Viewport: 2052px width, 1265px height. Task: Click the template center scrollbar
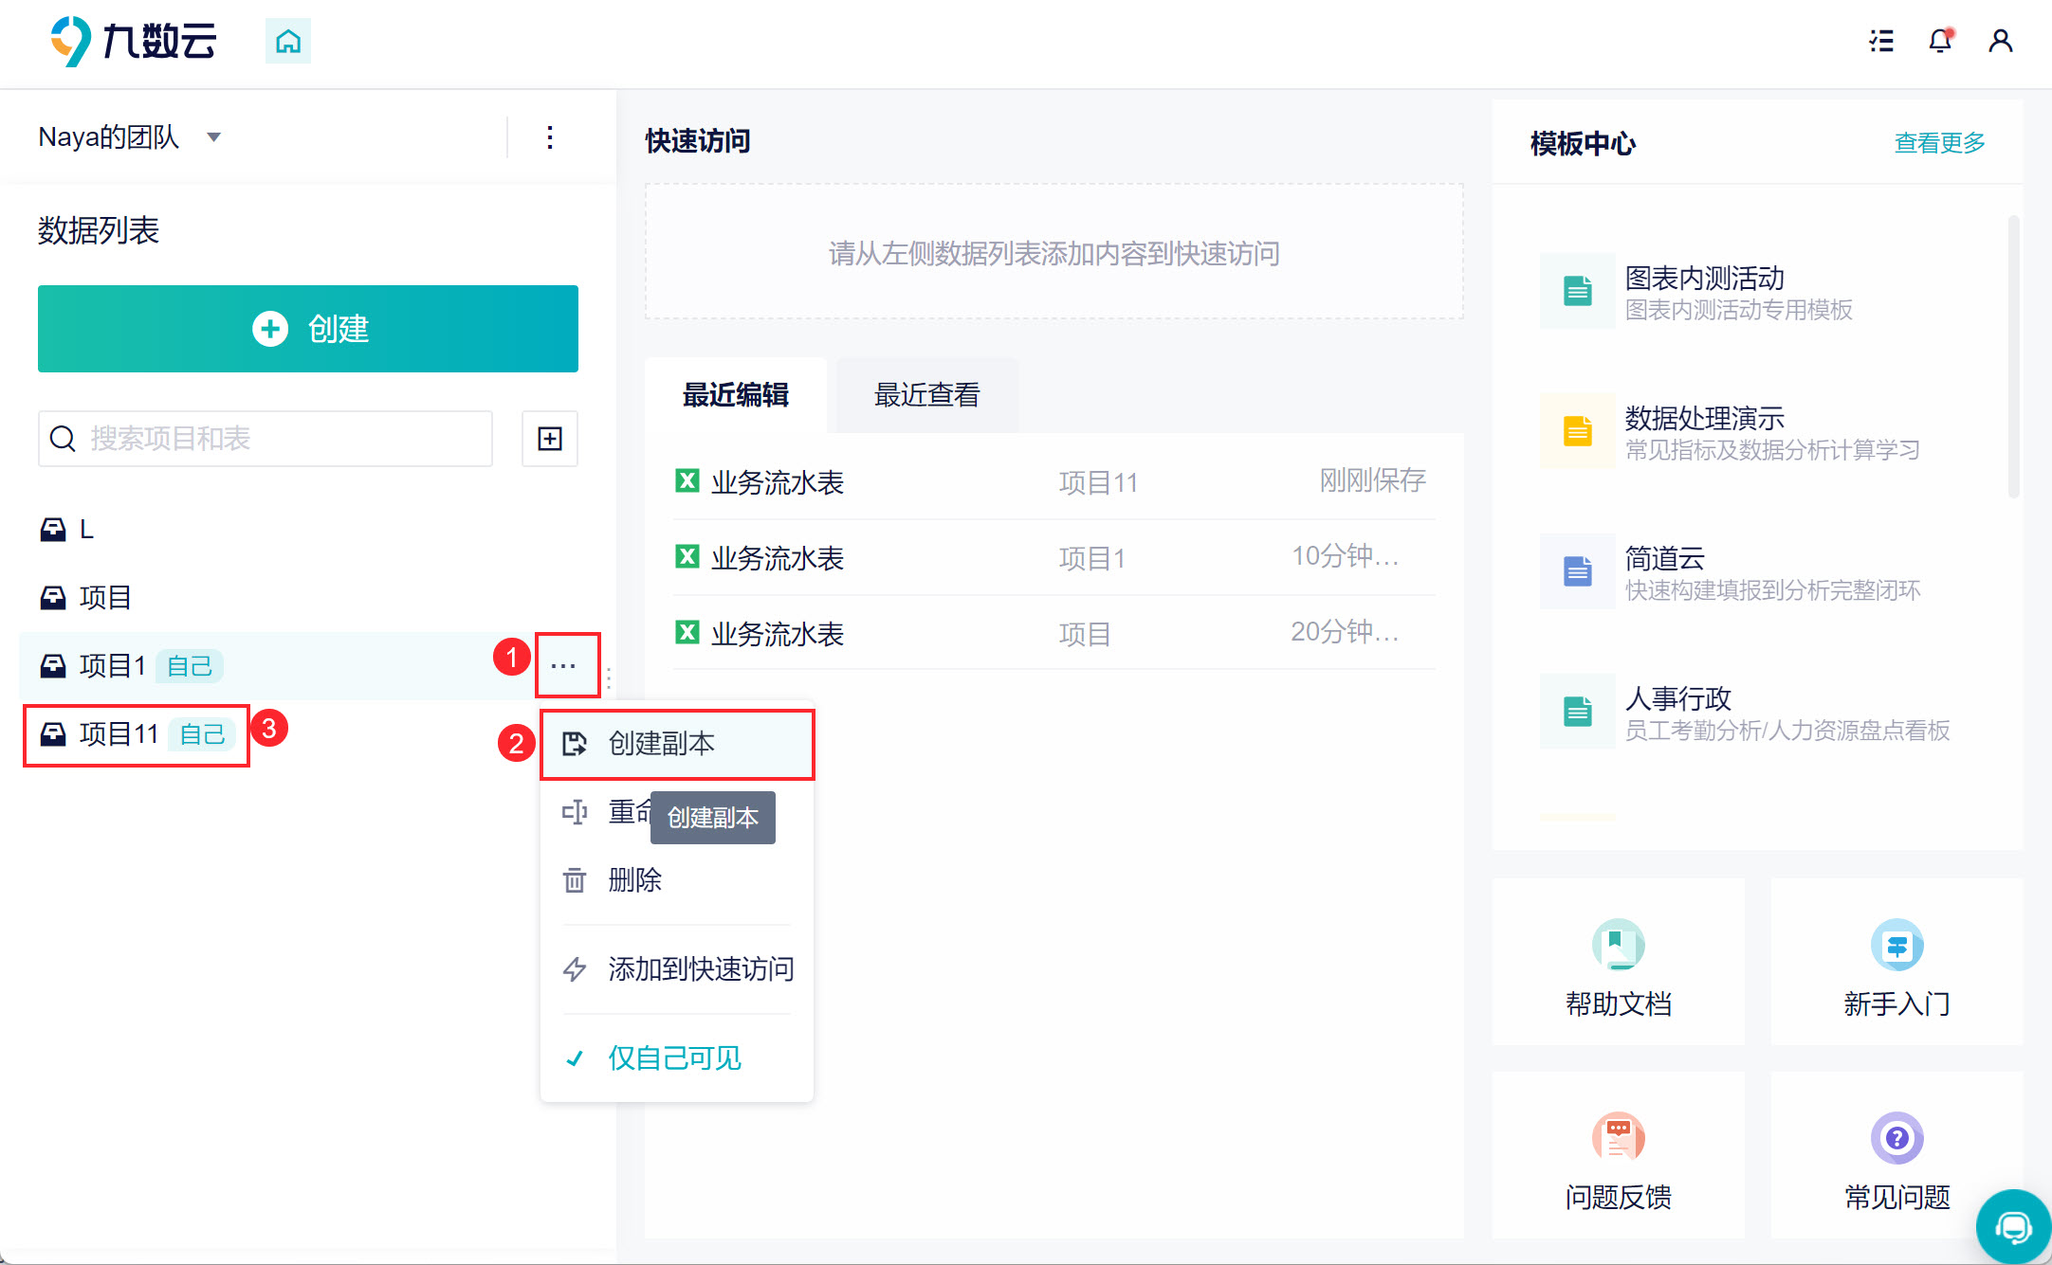pyautogui.click(x=2012, y=356)
